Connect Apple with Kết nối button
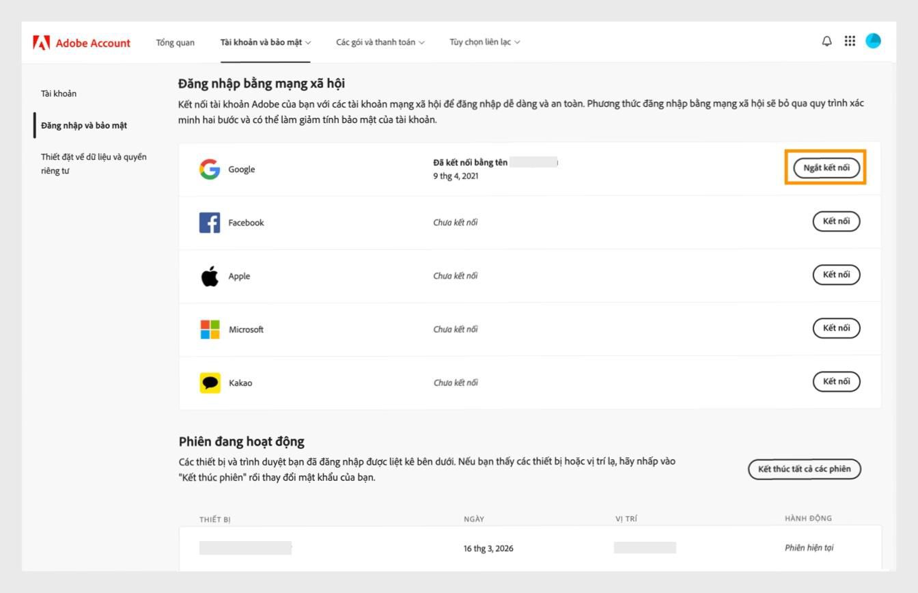Image resolution: width=918 pixels, height=593 pixels. point(836,275)
